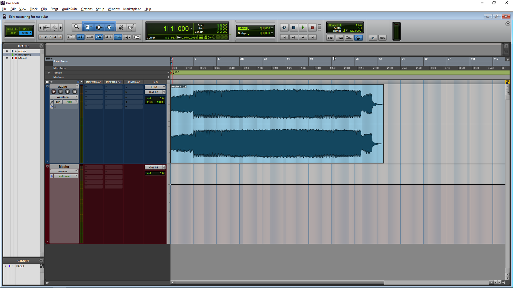513x288 pixels.
Task: Click the ozone track name button
Action: [x=63, y=87]
